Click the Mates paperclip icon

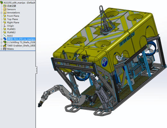tap(5, 49)
